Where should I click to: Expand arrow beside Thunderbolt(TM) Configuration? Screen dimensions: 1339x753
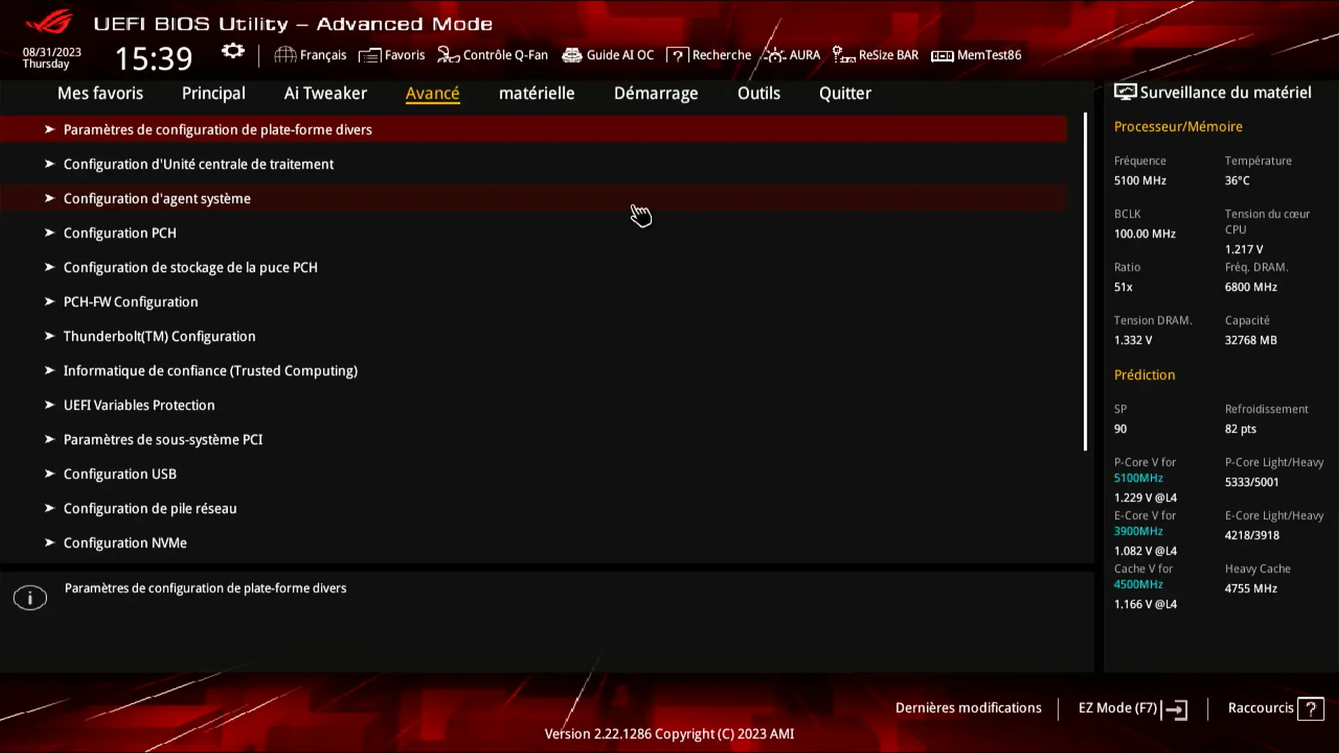click(50, 336)
